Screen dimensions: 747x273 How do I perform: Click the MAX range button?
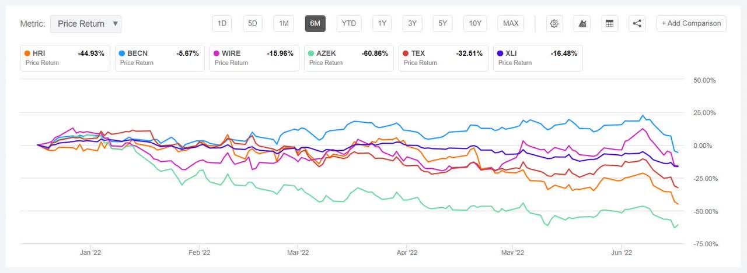[511, 24]
